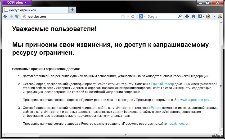
Task: Open the Bookmarks menu button
Action: click(x=201, y=16)
